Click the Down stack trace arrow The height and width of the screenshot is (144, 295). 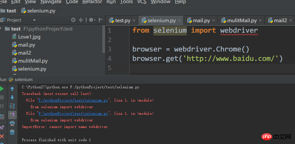pos(12,97)
